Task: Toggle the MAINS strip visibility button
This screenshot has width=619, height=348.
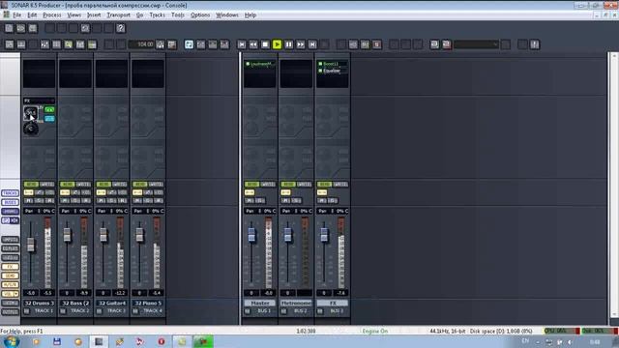Action: (10, 211)
